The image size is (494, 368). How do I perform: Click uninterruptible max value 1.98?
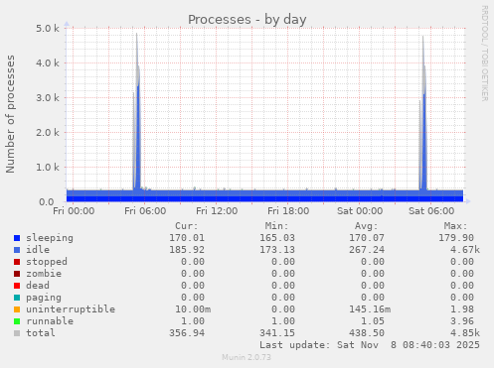pos(462,309)
